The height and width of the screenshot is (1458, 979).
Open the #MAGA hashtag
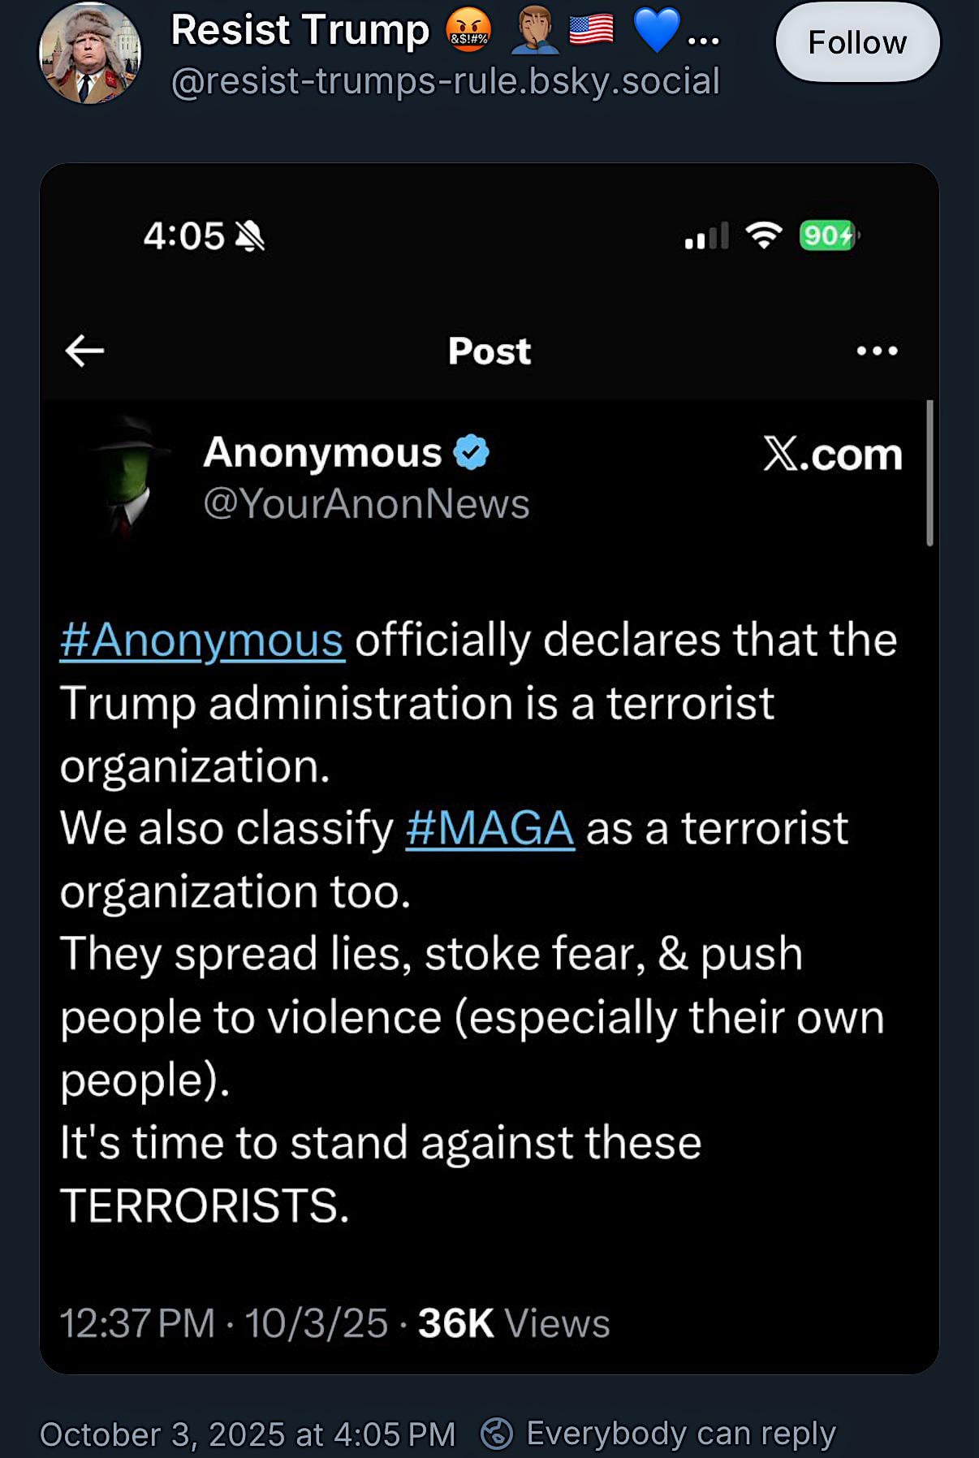point(489,829)
